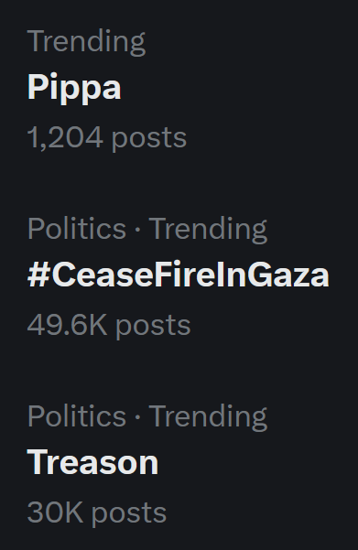Image resolution: width=358 pixels, height=550 pixels.
Task: Click the number 49.6K under #CeaseFireInGaza
Action: [67, 325]
